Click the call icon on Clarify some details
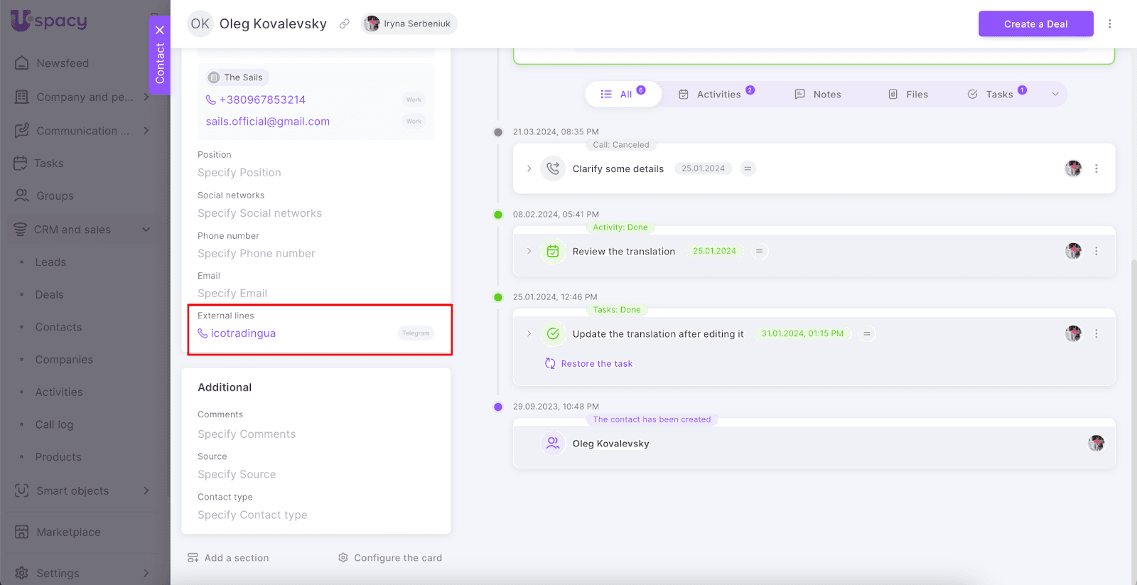This screenshot has width=1137, height=585. point(553,169)
